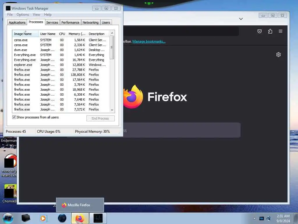Sort by Image Name column header
This screenshot has width=298, height=224.
point(26,34)
